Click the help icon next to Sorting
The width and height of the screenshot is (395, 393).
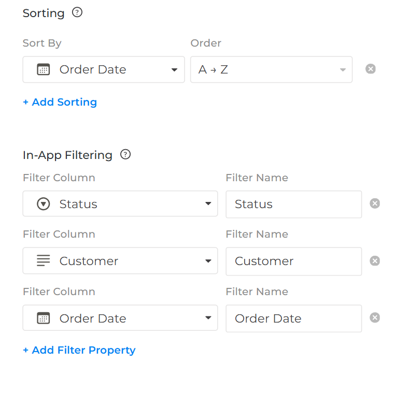pyautogui.click(x=77, y=12)
